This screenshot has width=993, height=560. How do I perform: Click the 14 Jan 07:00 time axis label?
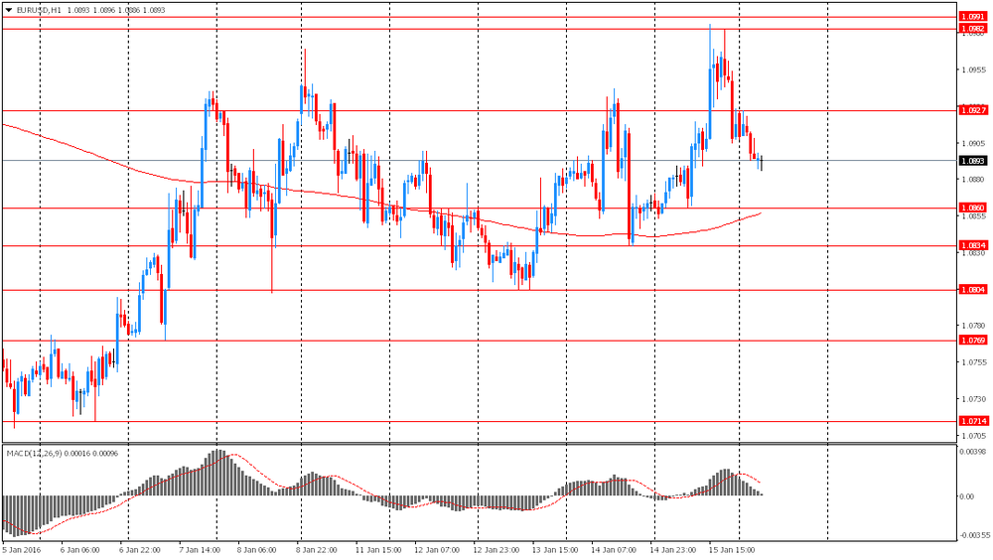[x=614, y=547]
